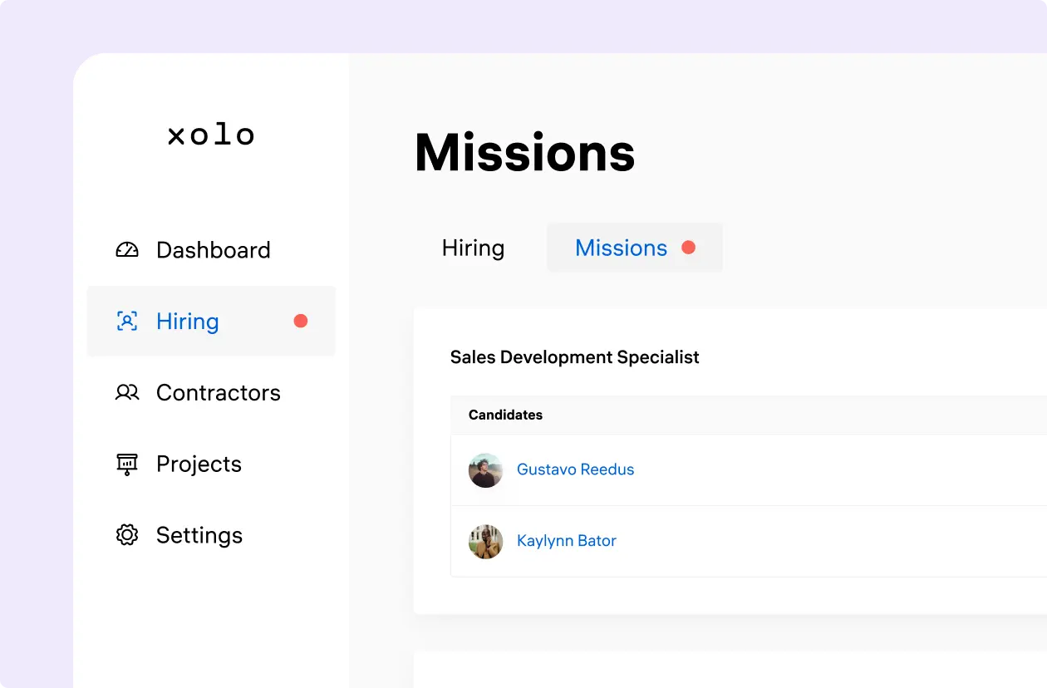Click the red notification dot beside Hiring

301,321
